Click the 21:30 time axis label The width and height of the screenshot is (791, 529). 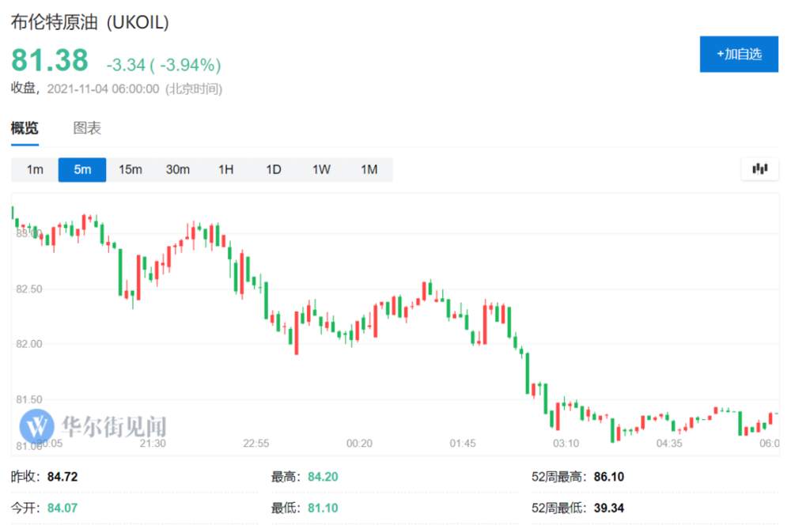point(153,444)
